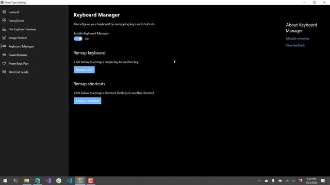The height and width of the screenshot is (185, 330).
Task: Open the notification center icon
Action: [323, 180]
